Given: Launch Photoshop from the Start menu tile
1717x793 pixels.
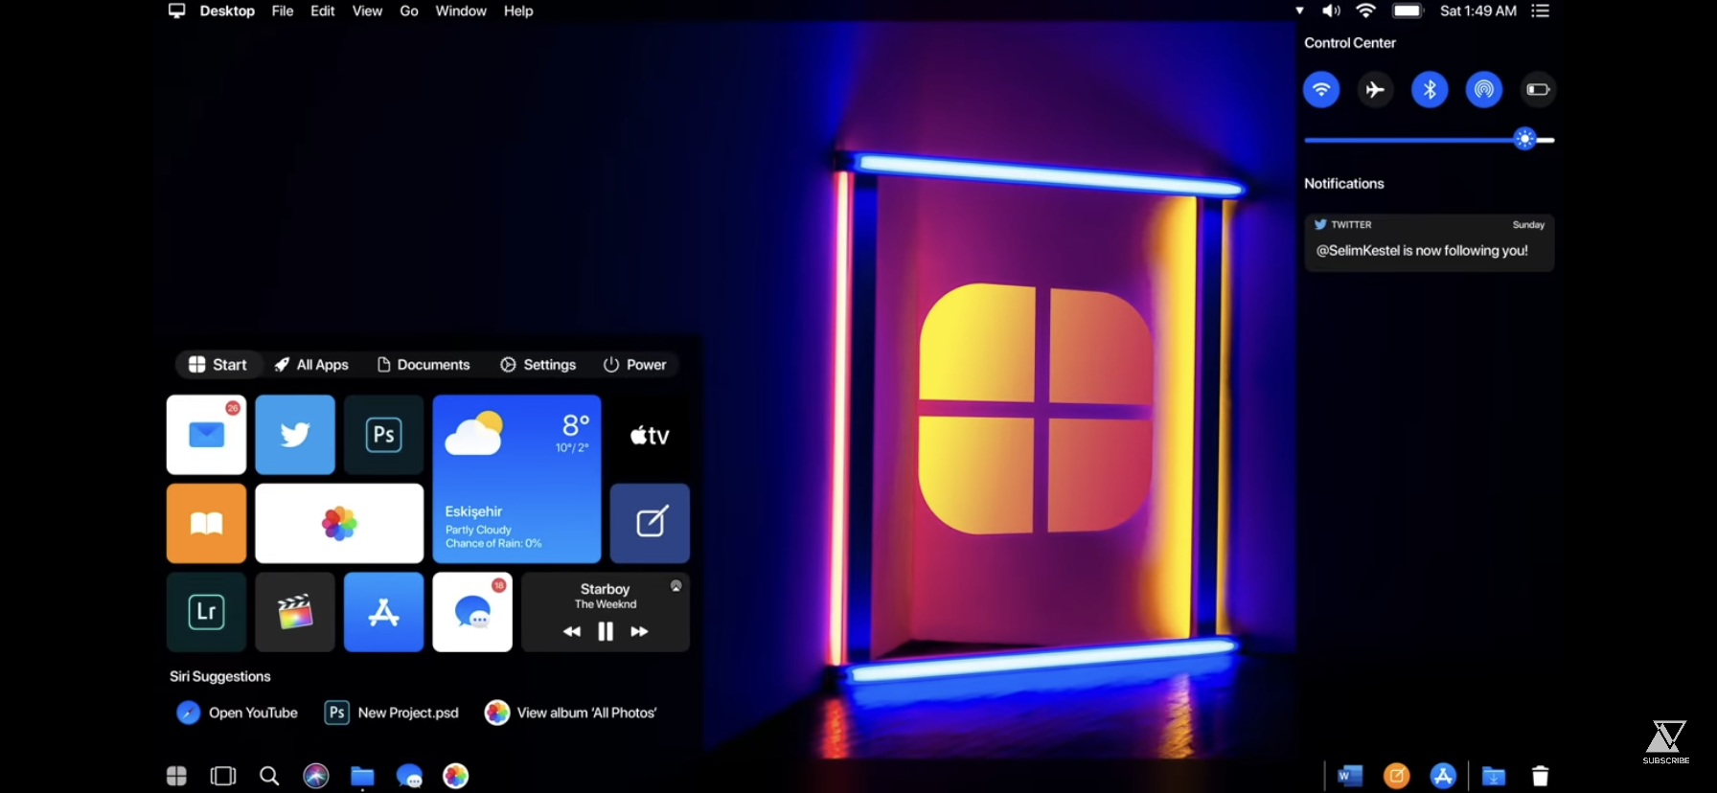Looking at the screenshot, I should coord(383,435).
